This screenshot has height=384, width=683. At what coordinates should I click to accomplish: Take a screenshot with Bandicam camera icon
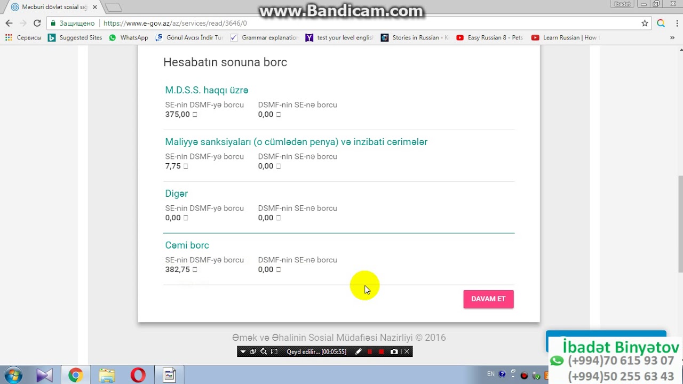(x=394, y=351)
